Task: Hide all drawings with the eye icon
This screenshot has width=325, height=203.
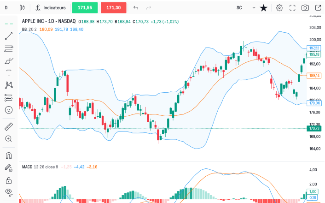Action: 8,192
